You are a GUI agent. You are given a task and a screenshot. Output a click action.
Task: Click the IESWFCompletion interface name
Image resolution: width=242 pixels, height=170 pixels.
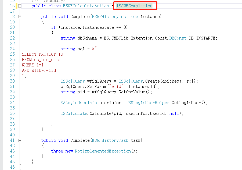(134, 6)
